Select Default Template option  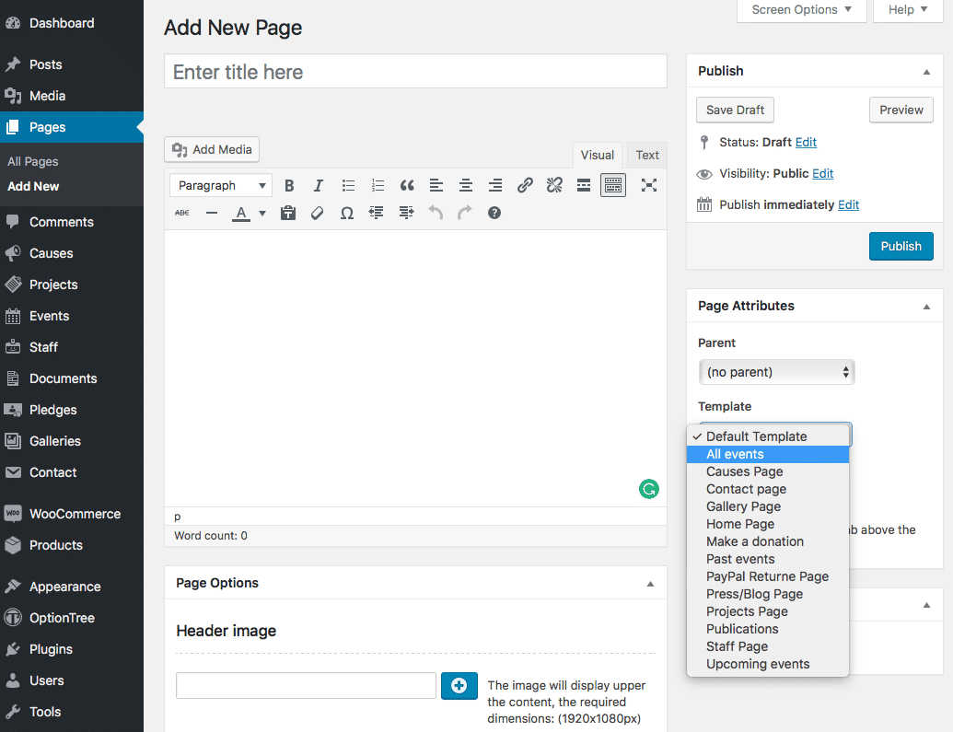point(768,436)
